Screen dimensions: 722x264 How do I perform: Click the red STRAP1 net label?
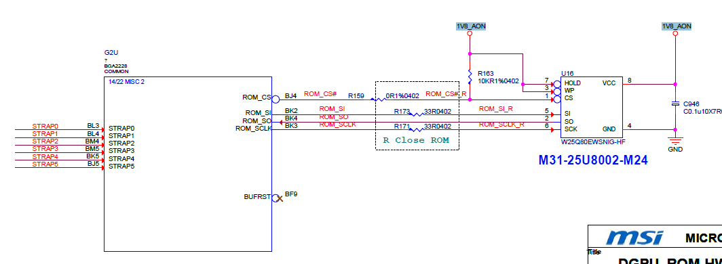click(x=45, y=133)
